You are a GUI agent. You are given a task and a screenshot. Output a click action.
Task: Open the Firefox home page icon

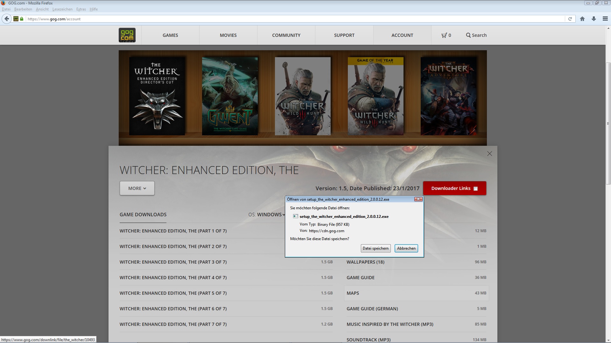tap(582, 19)
